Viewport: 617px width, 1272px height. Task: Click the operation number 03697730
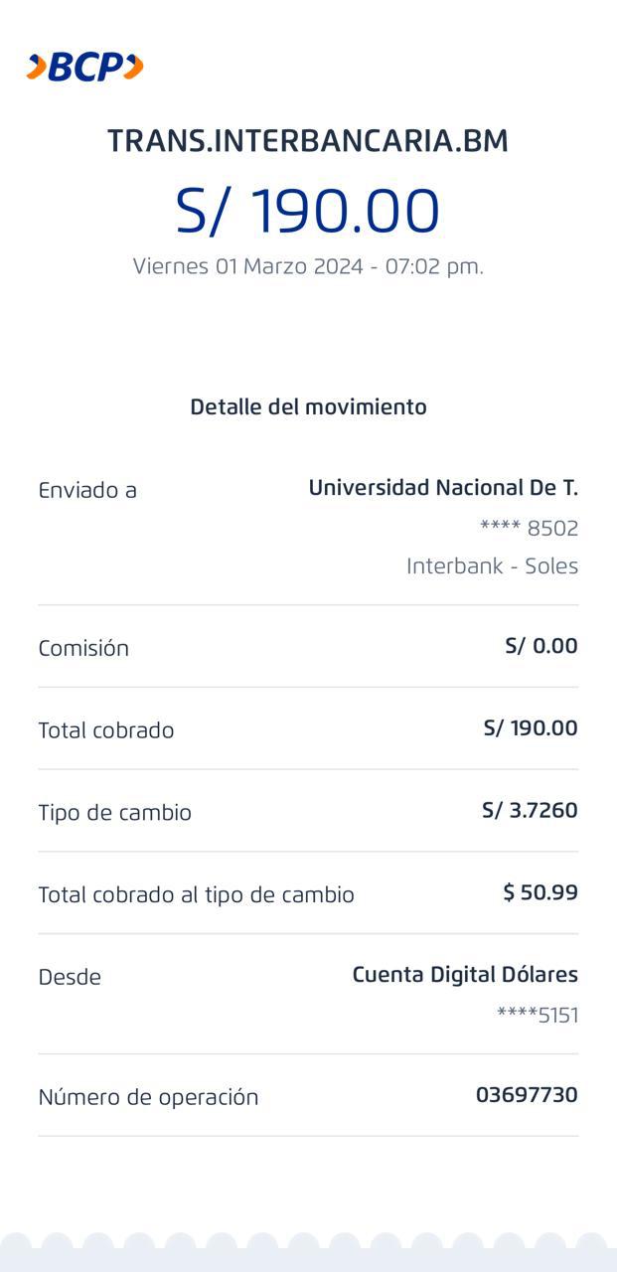[527, 1095]
